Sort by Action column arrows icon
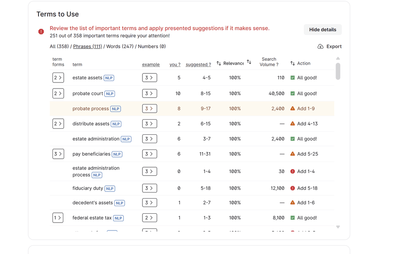The image size is (398, 254). (293, 63)
